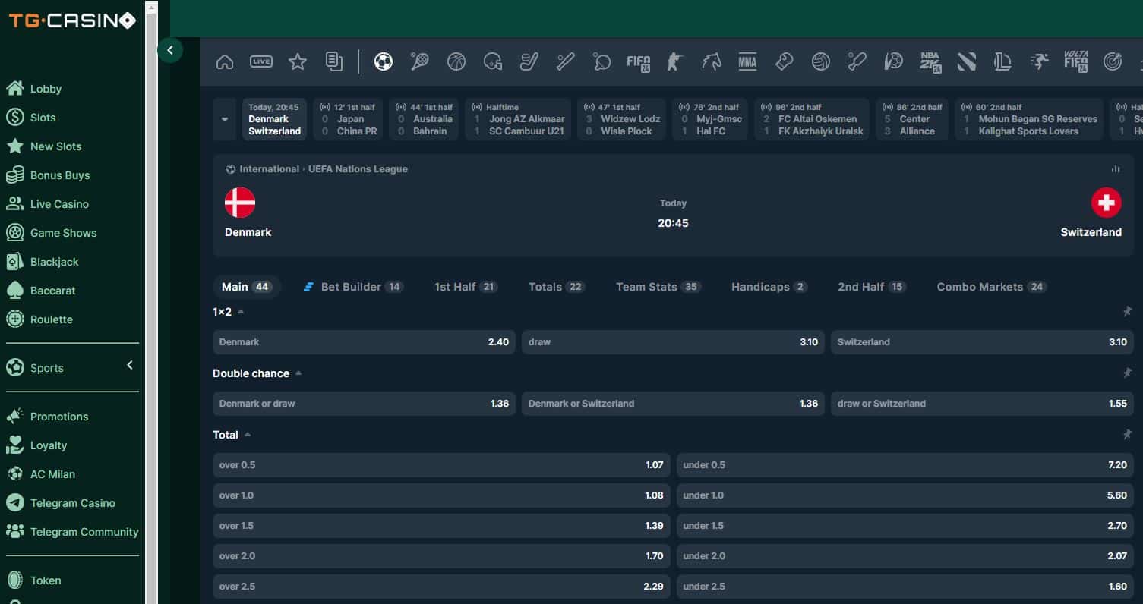Select the Baseball bat sport icon
The image size is (1143, 604).
tap(565, 61)
